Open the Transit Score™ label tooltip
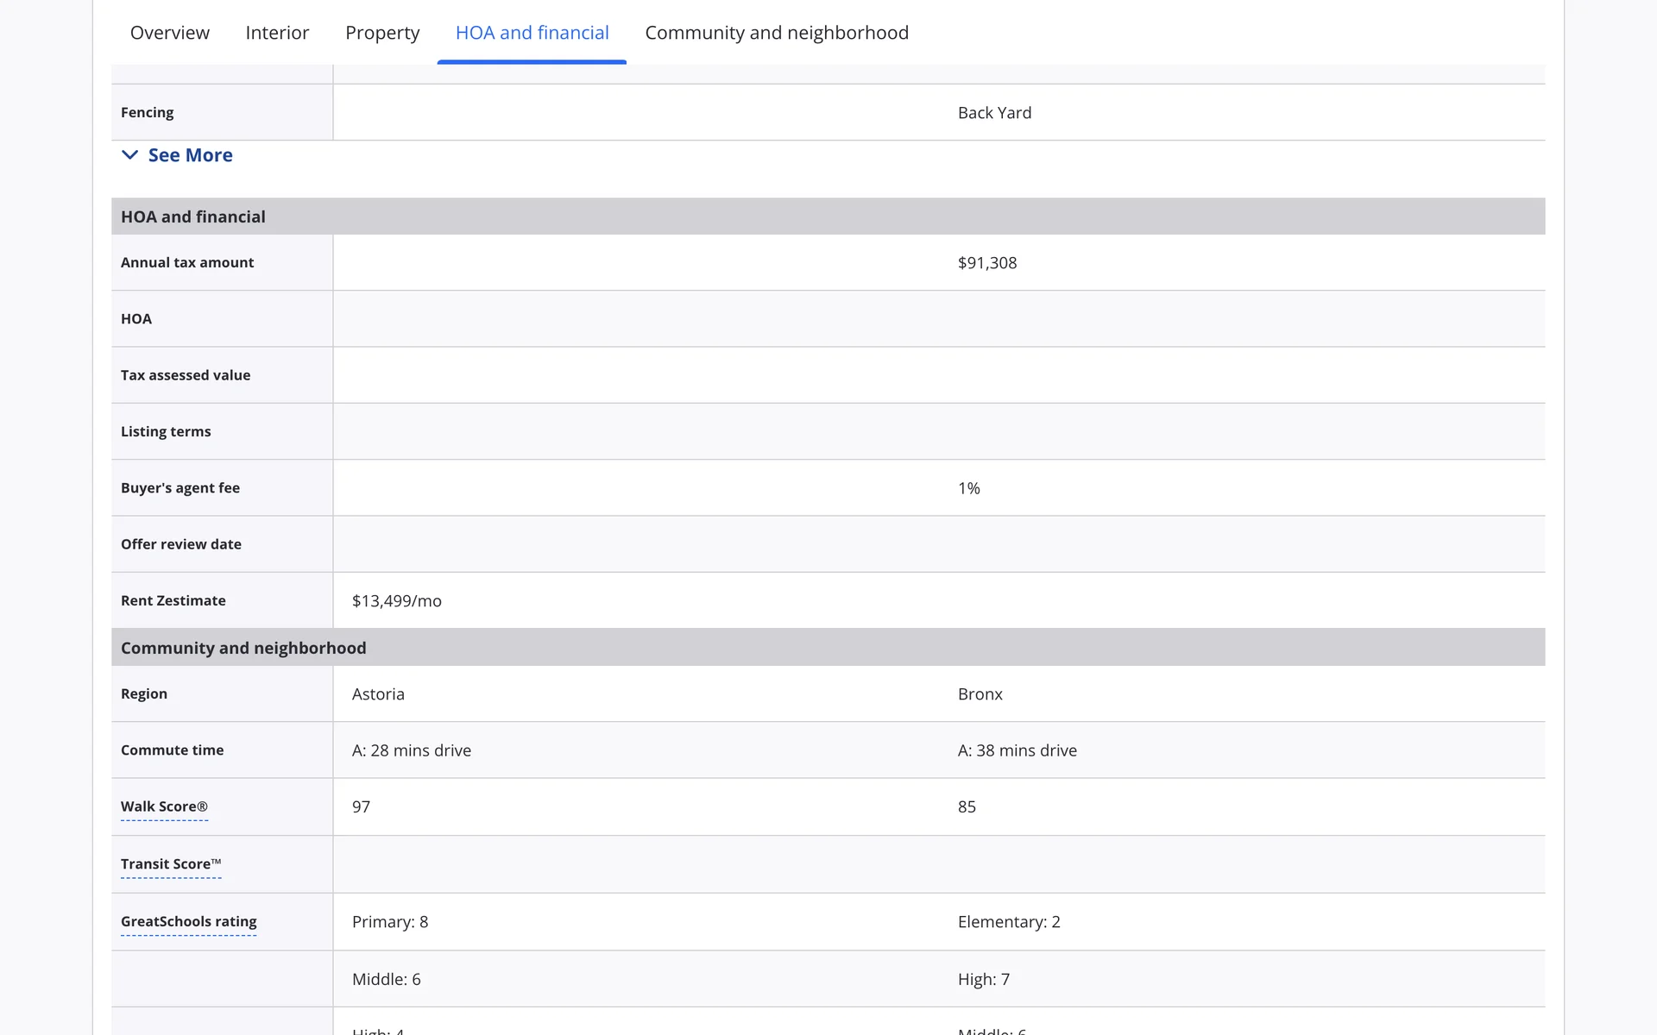This screenshot has height=1035, width=1657. 171,863
